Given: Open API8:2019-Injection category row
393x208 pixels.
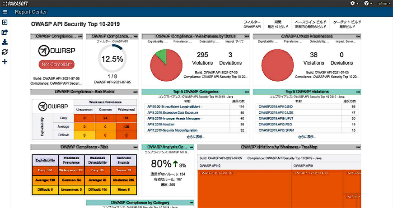Looking at the screenshot, I should coord(196,125).
